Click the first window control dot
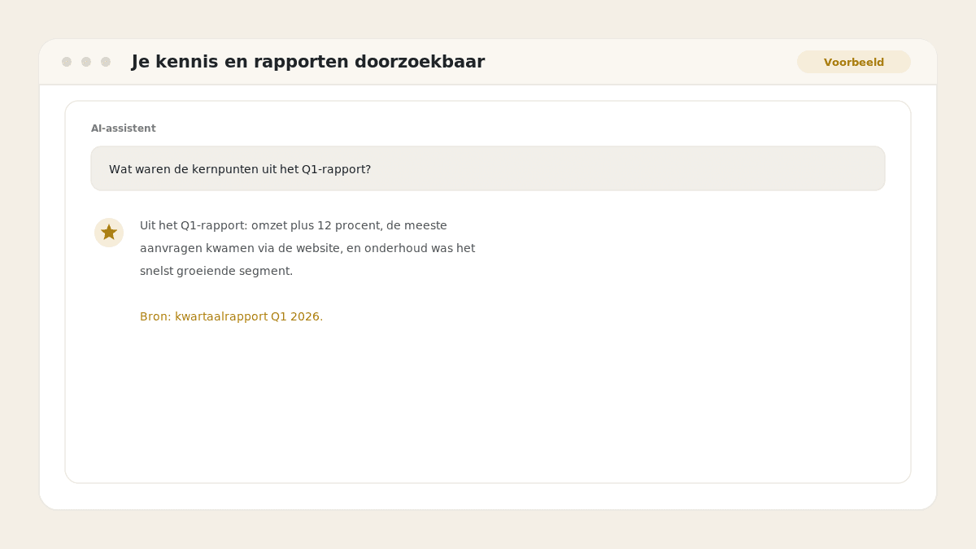This screenshot has height=549, width=976. [x=67, y=62]
